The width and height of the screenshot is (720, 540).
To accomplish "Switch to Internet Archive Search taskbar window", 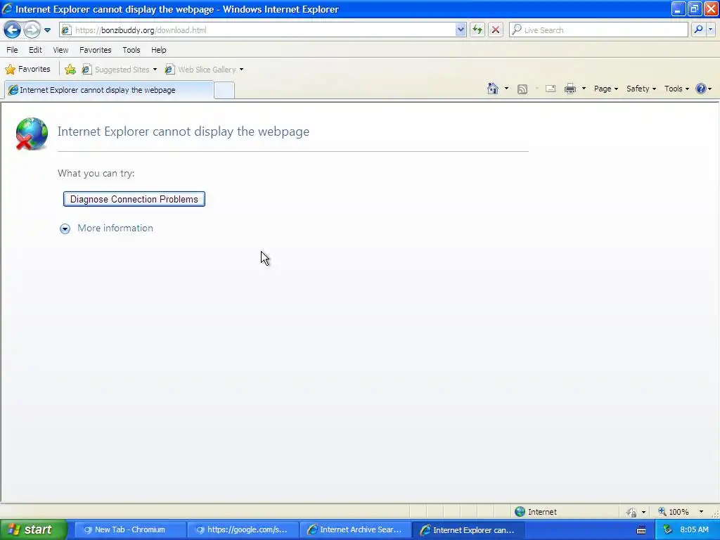I will point(356,530).
